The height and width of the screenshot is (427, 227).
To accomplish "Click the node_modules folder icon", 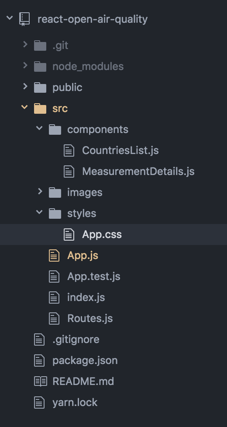I will [40, 66].
